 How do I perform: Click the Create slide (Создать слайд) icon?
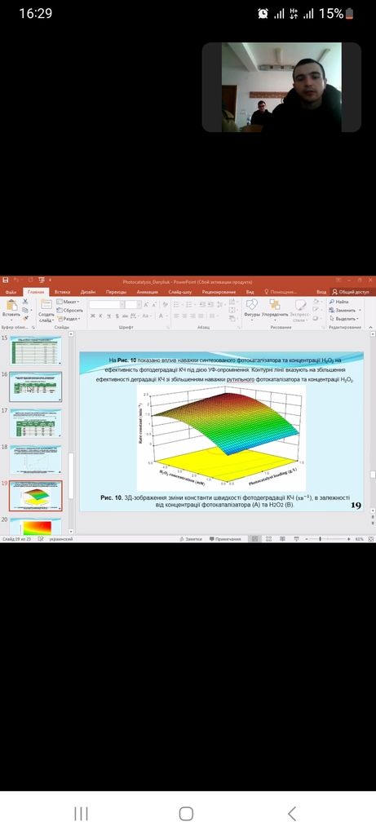coord(46,304)
